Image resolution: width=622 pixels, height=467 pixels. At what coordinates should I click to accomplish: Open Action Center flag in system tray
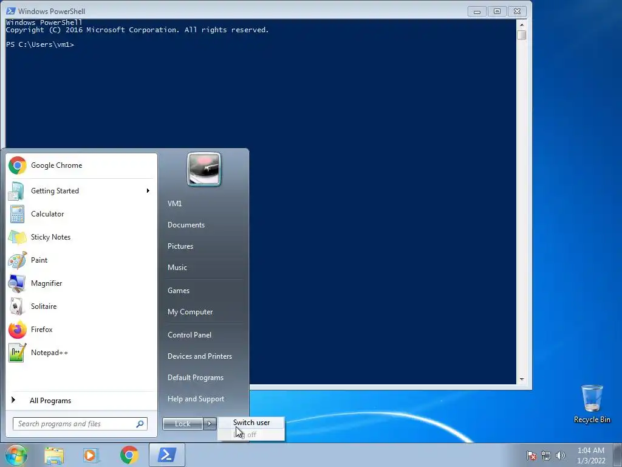pyautogui.click(x=531, y=455)
